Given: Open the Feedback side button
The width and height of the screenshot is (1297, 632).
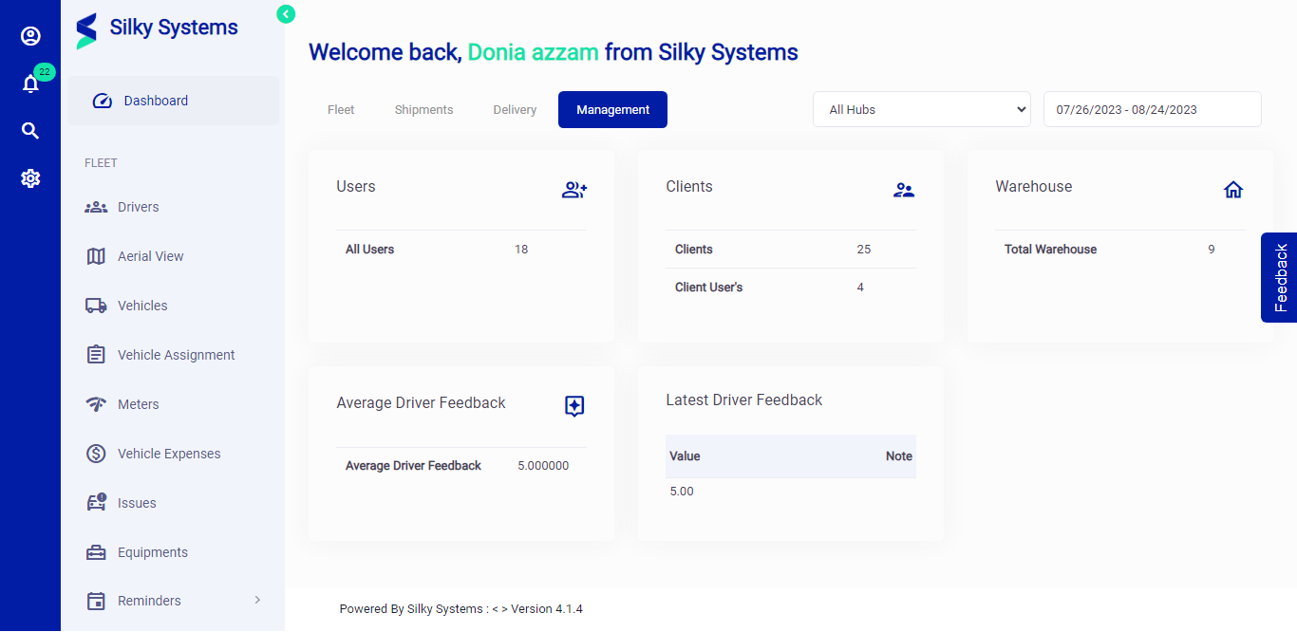Looking at the screenshot, I should [x=1280, y=277].
